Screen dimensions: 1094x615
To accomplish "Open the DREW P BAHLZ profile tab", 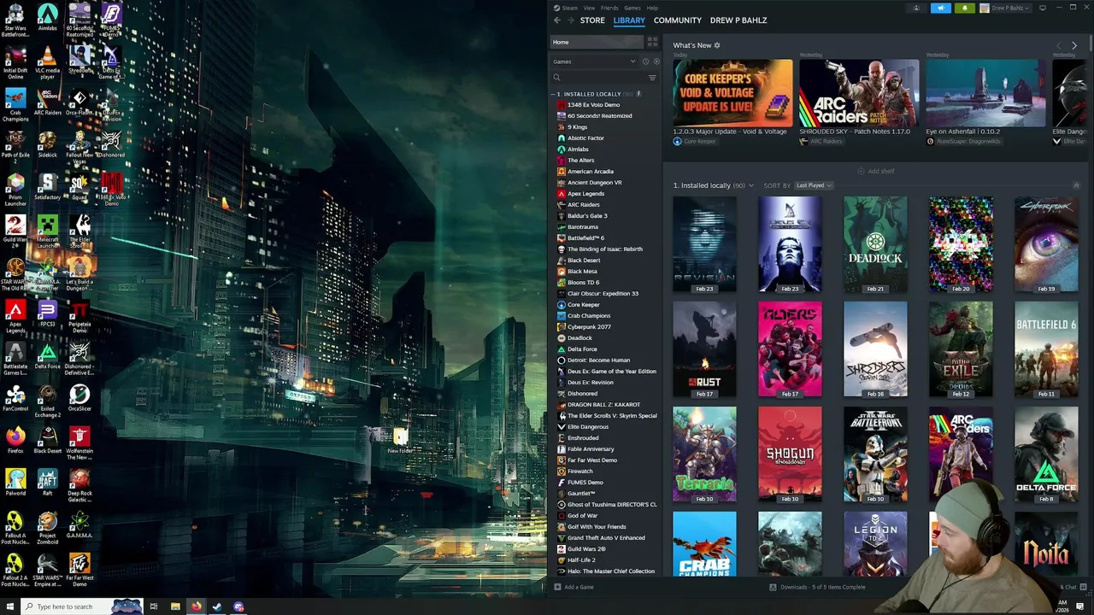I will point(738,20).
